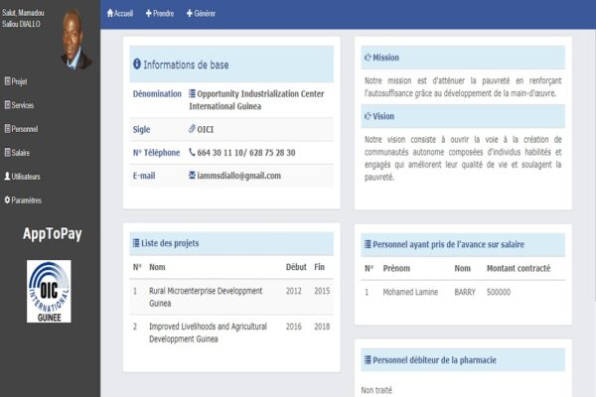Click the Non traité status text
Viewport: 596px width, 397px height.
[x=376, y=390]
